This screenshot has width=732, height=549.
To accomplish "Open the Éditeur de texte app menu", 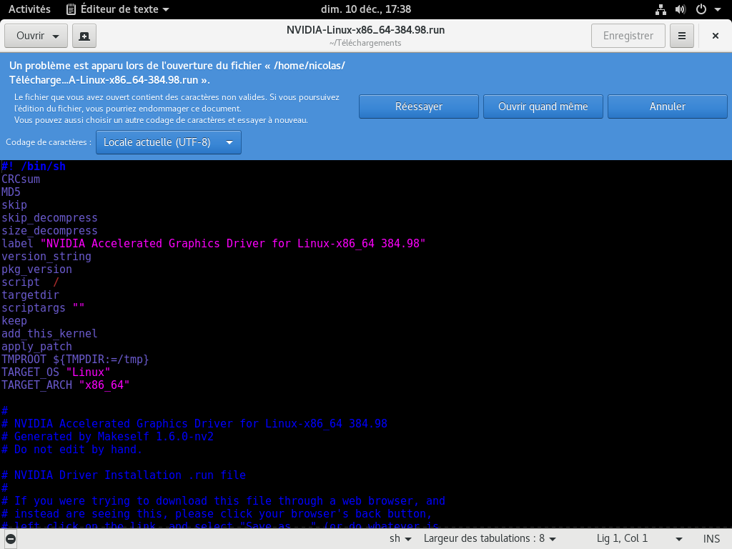I will [x=118, y=9].
